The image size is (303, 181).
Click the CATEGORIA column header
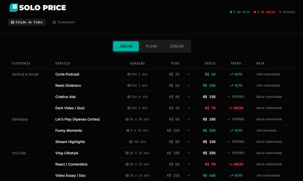21,63
